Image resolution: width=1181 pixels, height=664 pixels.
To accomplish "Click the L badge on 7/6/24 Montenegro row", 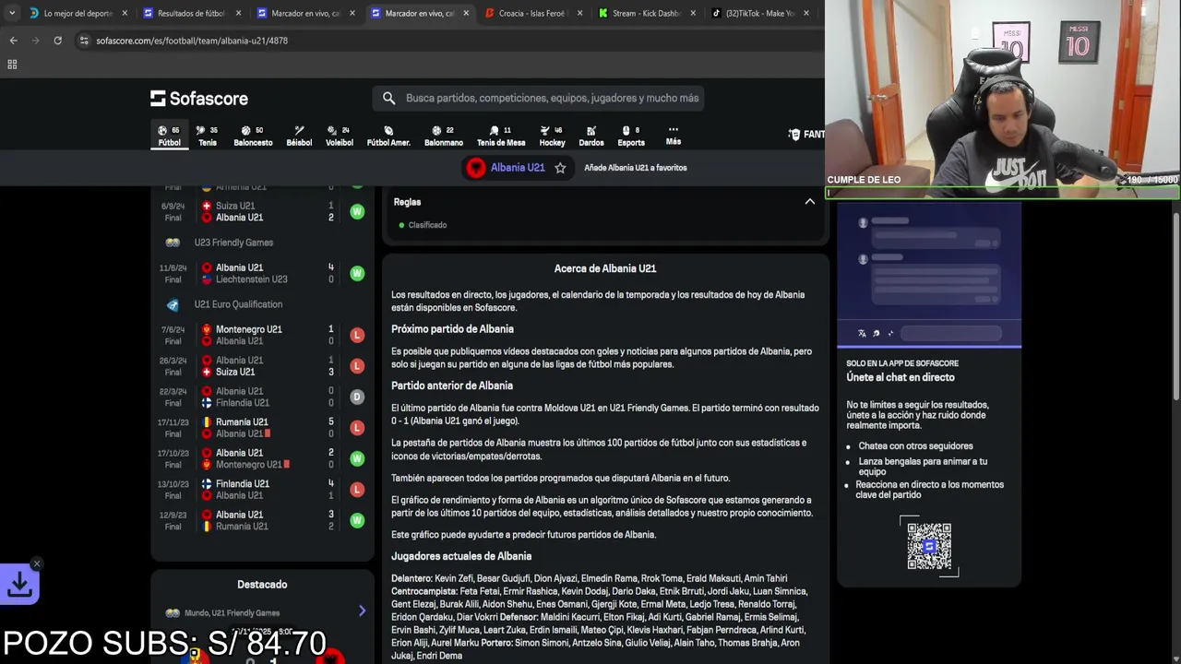I will 357,335.
